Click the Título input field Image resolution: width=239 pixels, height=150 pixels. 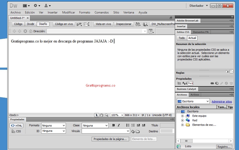coord(167,125)
